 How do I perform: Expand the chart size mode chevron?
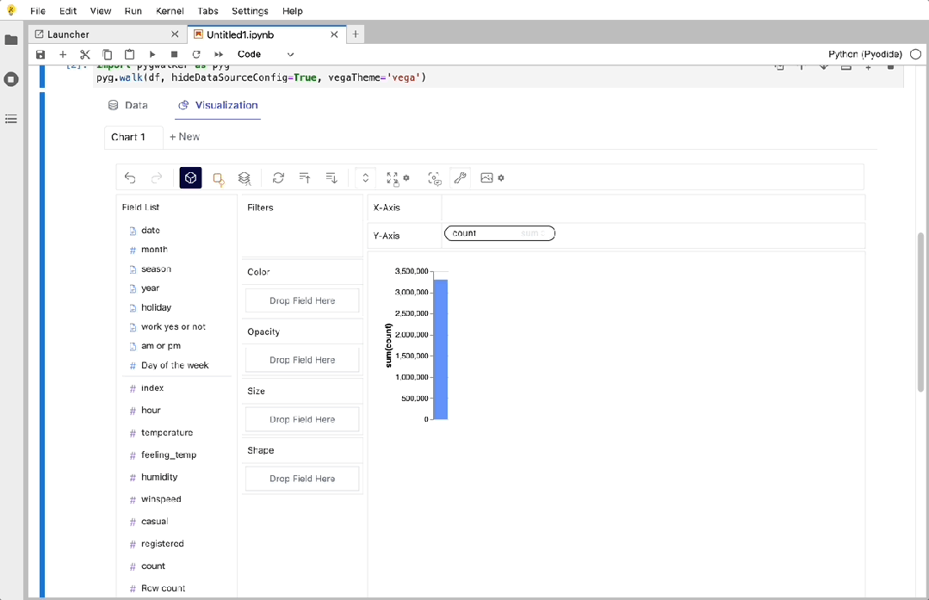365,177
